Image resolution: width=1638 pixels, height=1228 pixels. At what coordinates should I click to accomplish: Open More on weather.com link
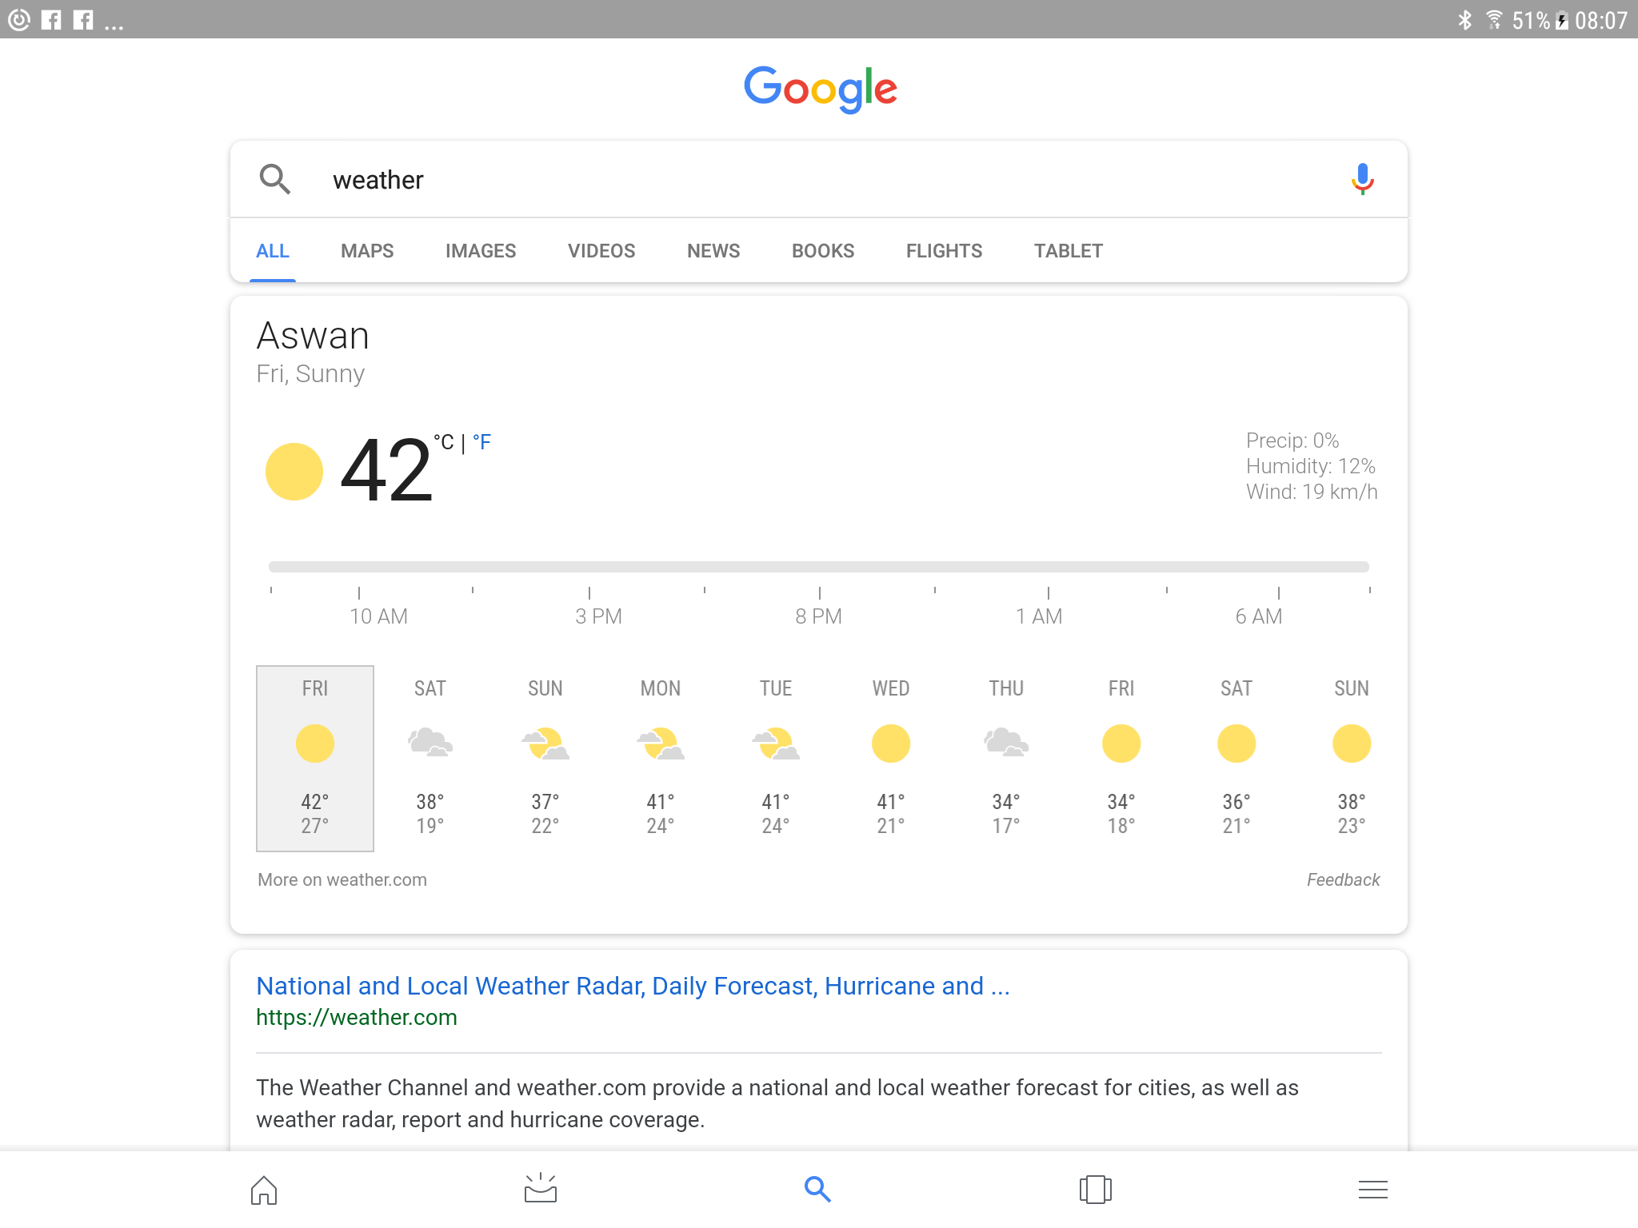[x=342, y=879]
